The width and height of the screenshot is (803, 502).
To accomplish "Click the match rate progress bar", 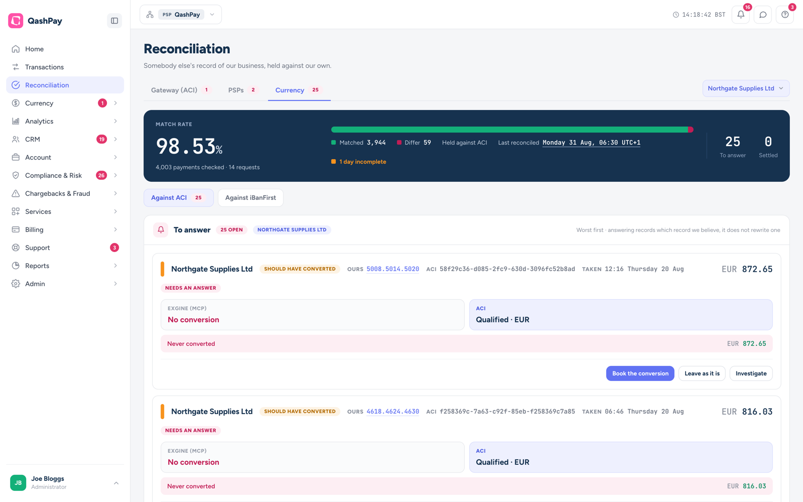I will (x=512, y=130).
